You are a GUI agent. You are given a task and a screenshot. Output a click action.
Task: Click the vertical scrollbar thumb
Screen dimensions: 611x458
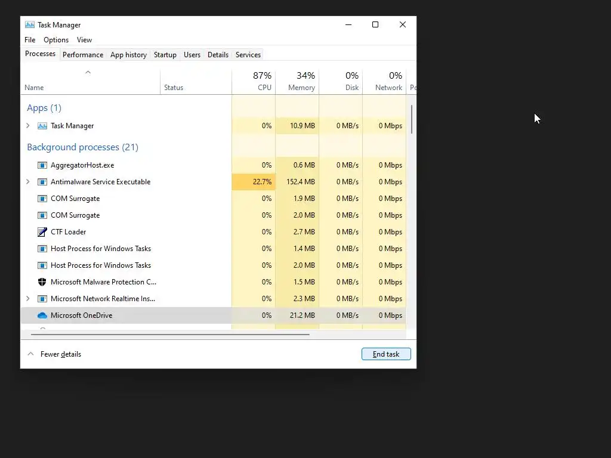click(412, 119)
